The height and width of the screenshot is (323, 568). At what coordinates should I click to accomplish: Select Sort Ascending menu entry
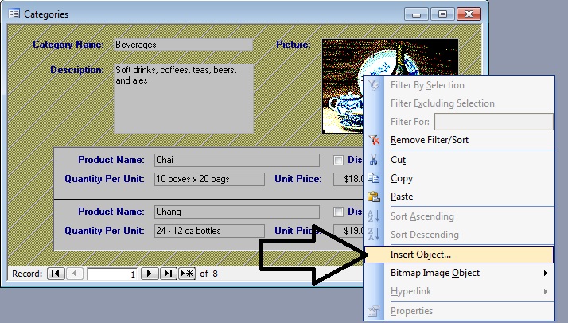coord(459,216)
